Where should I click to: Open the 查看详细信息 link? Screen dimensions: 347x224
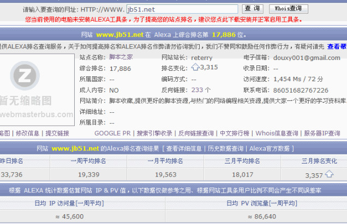click(184, 148)
